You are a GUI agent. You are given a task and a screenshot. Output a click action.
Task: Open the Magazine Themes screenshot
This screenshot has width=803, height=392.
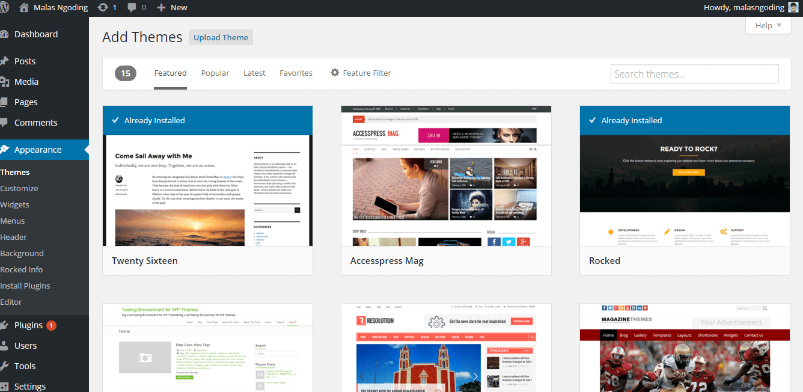click(685, 348)
